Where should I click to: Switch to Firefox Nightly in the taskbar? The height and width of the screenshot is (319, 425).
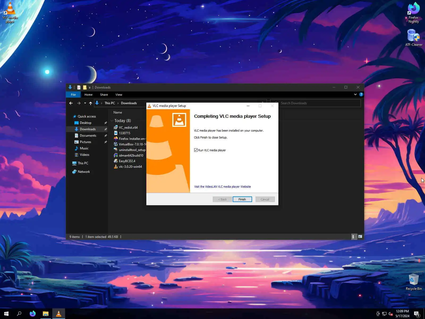(x=32, y=314)
